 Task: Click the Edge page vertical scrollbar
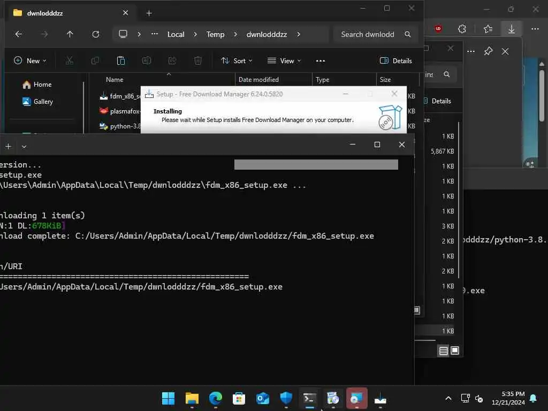[x=542, y=96]
